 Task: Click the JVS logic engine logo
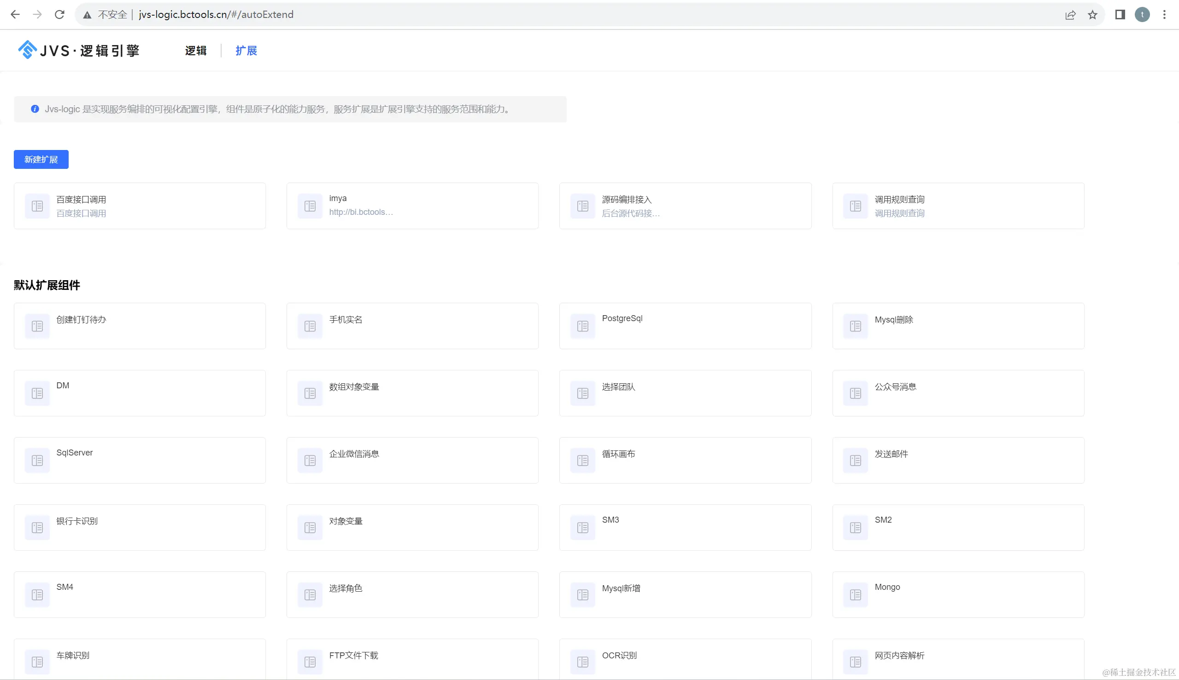(x=79, y=50)
